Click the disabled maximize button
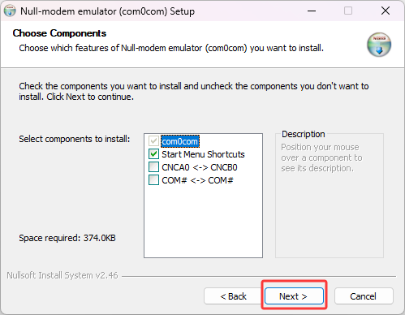The height and width of the screenshot is (315, 405). click(348, 11)
